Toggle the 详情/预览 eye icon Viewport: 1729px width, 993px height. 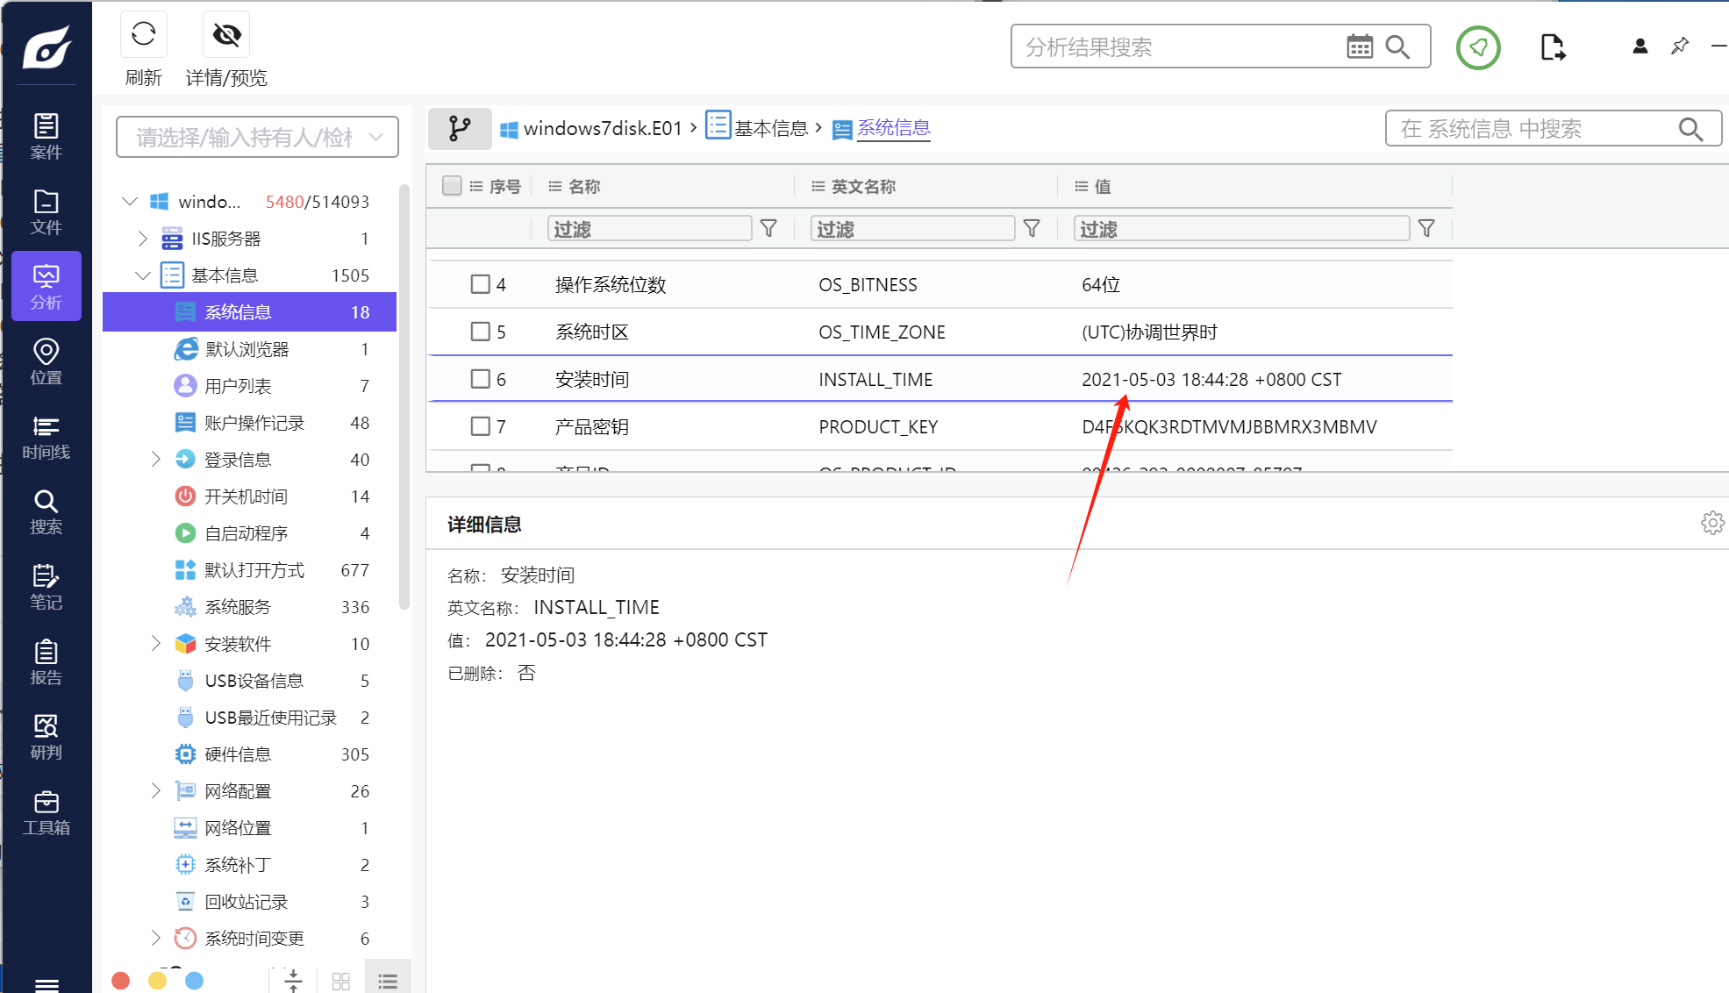[x=226, y=34]
